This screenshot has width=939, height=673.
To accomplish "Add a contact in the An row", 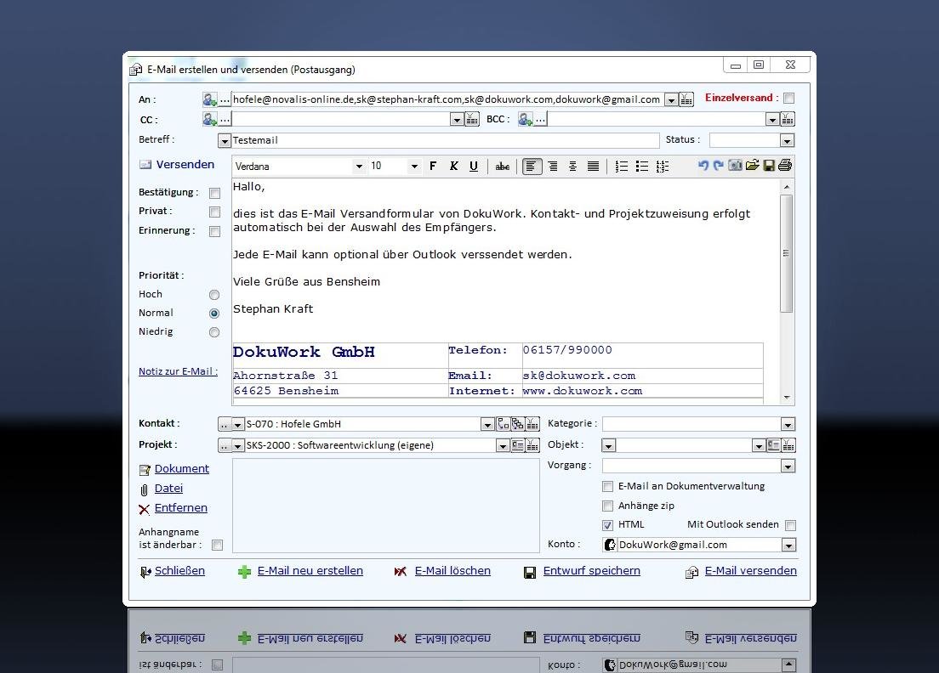I will coord(209,99).
